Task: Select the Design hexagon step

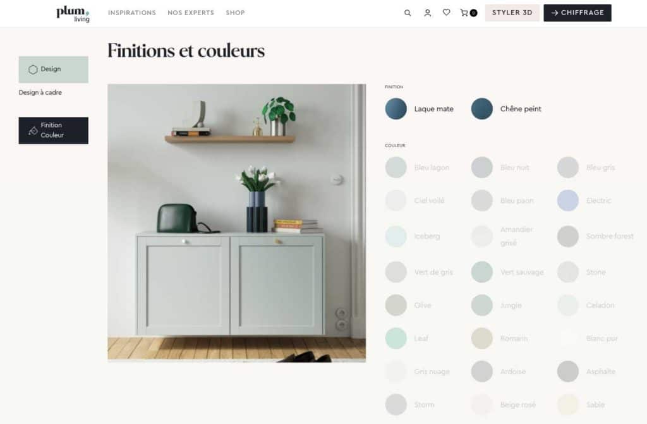Action: (53, 70)
